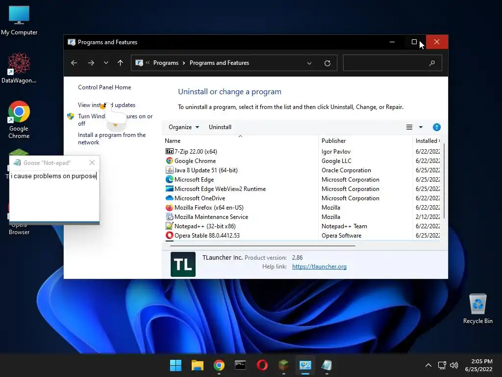Open Control Panel Home link

tap(104, 87)
